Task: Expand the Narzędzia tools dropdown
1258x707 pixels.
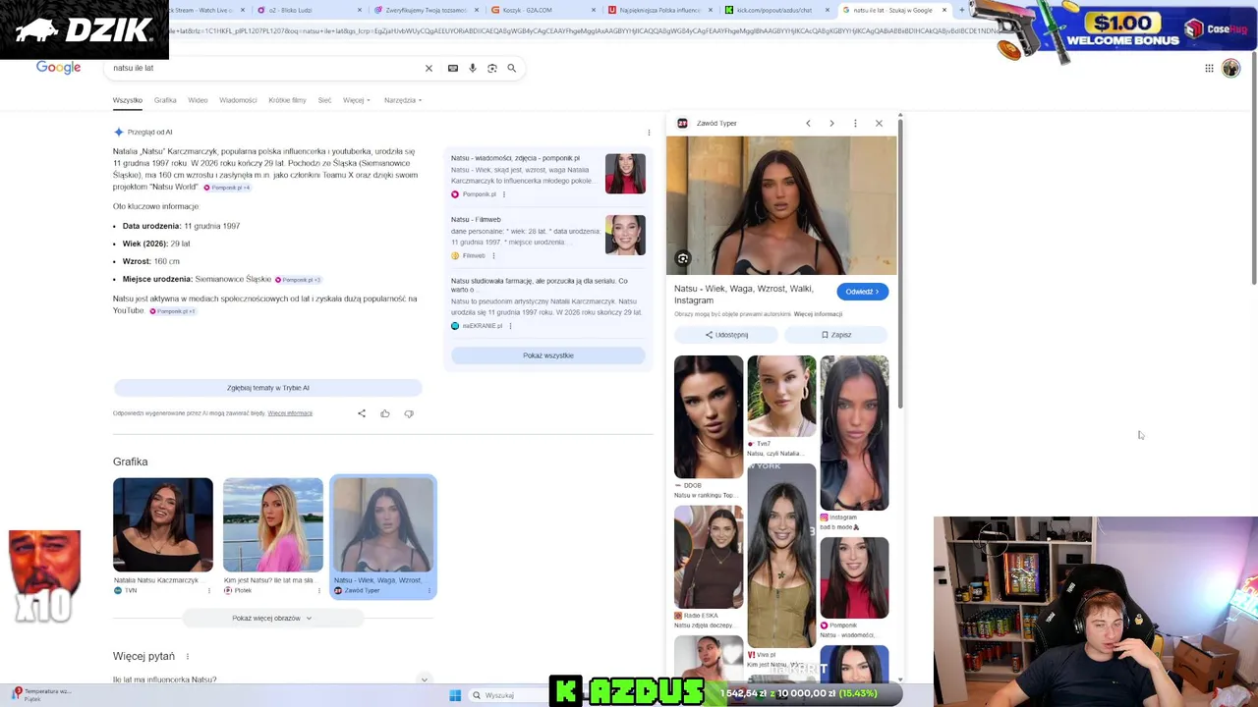Action: (x=403, y=100)
